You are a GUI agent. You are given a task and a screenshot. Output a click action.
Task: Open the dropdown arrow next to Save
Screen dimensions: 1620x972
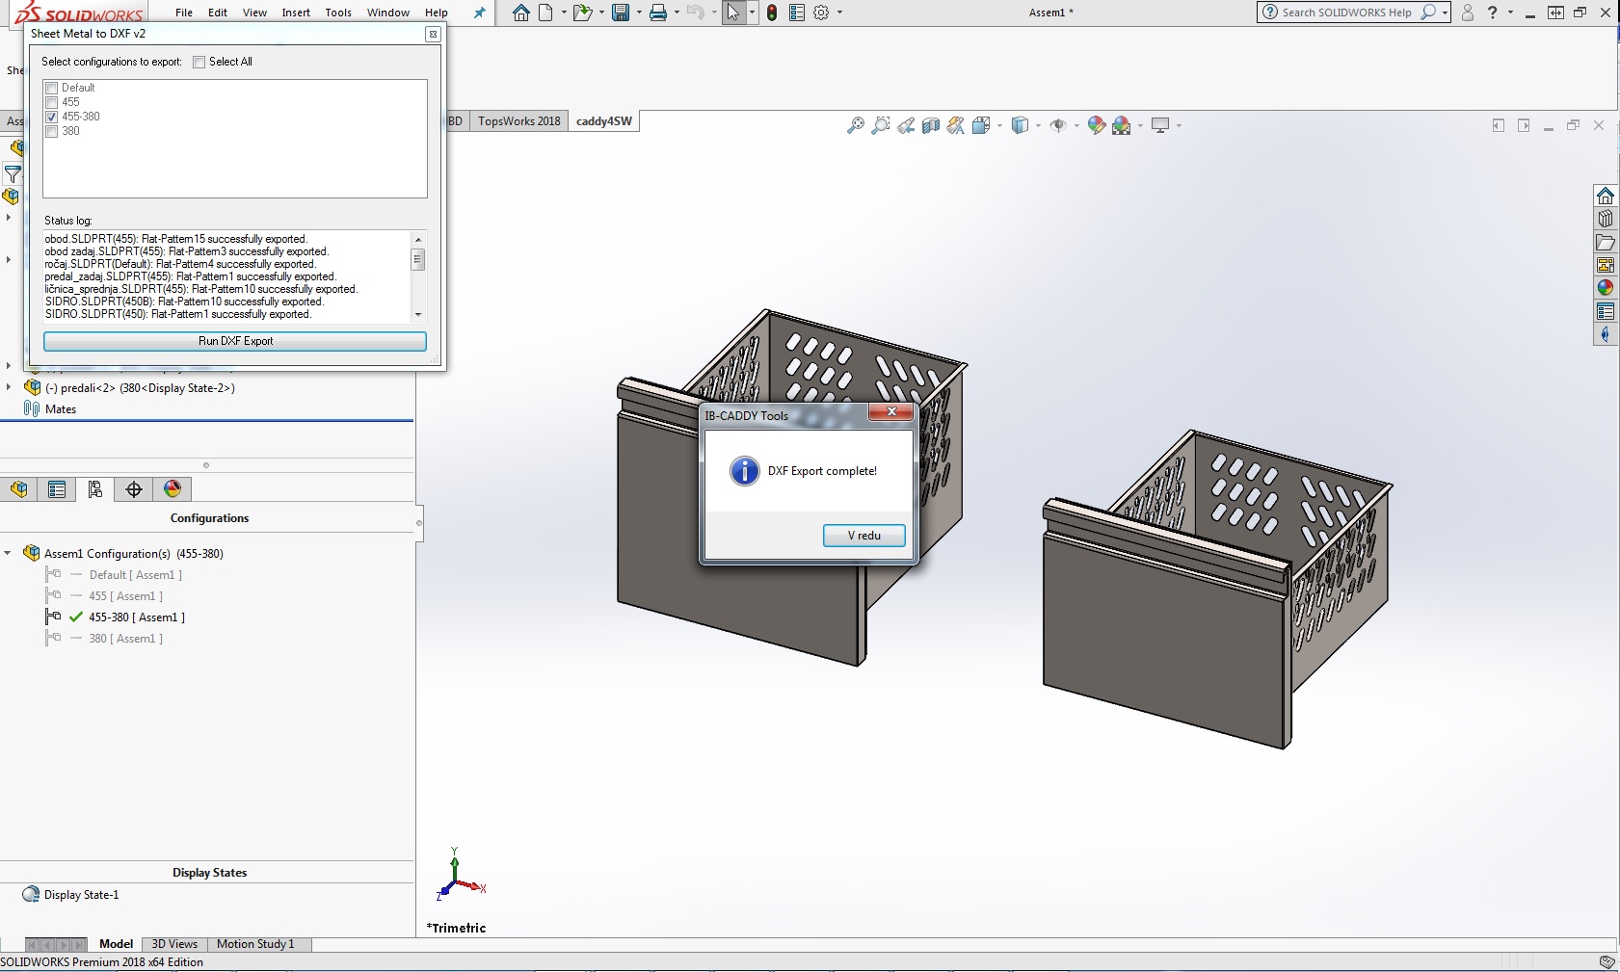point(638,13)
